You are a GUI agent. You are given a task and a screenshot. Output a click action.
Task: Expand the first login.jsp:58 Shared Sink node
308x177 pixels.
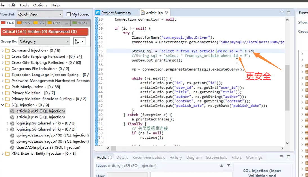tap(8, 123)
